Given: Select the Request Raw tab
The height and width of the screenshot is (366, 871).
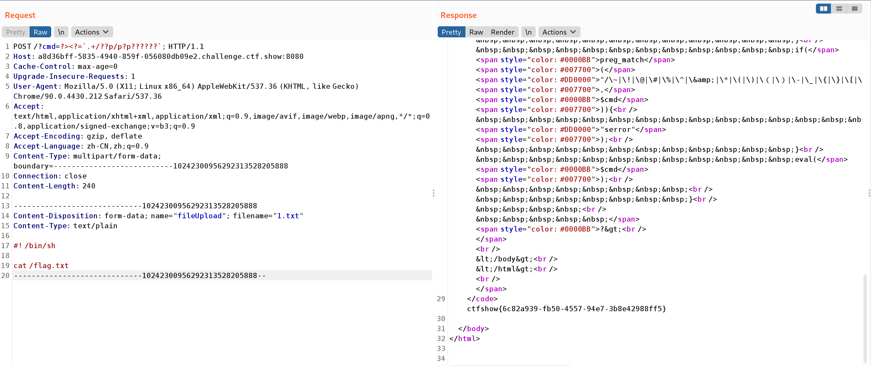Looking at the screenshot, I should 40,32.
